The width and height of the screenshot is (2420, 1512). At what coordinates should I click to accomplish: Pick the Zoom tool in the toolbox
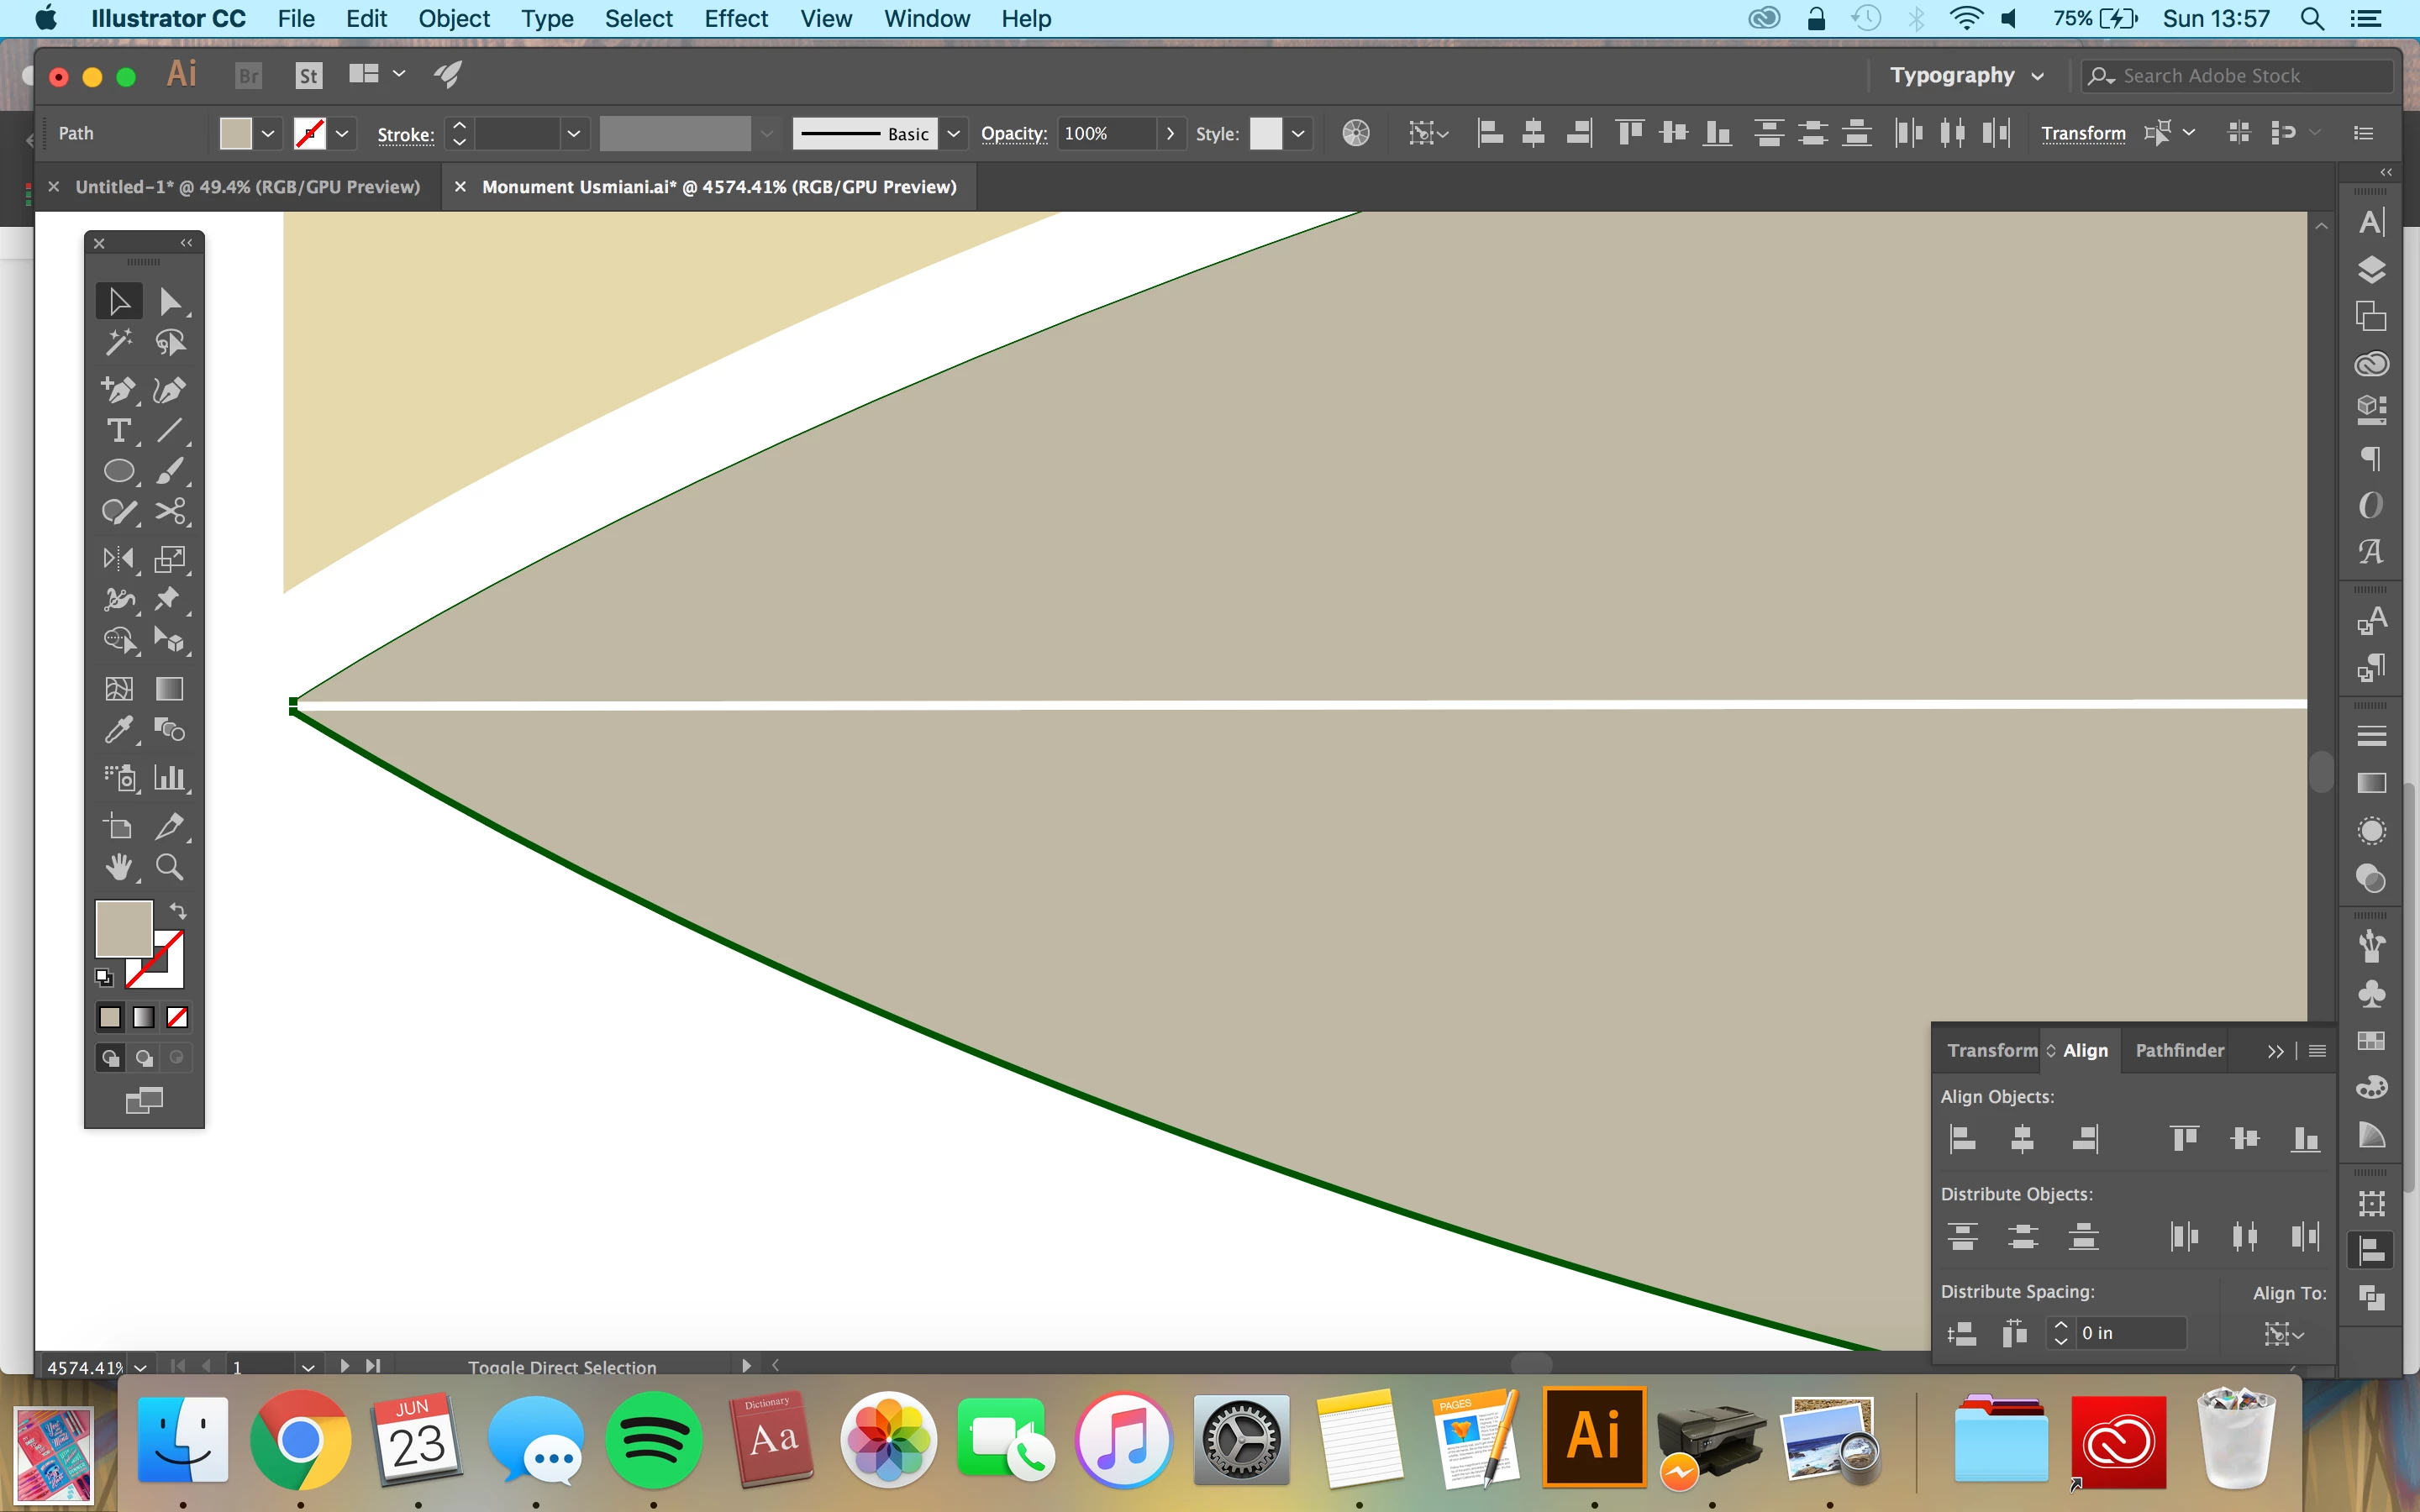tap(169, 867)
